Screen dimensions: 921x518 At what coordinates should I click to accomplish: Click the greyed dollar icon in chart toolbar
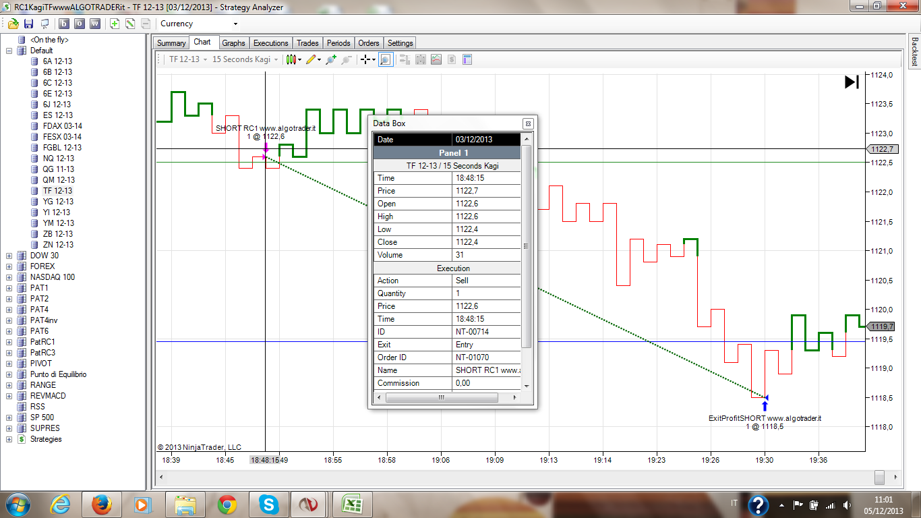pyautogui.click(x=452, y=59)
